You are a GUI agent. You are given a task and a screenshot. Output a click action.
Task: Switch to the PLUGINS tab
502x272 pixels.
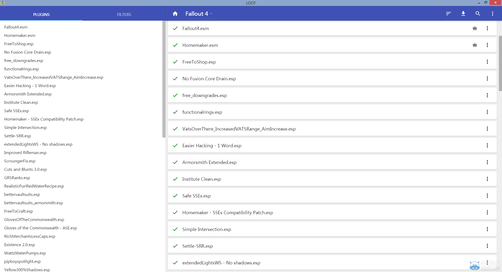pos(41,14)
